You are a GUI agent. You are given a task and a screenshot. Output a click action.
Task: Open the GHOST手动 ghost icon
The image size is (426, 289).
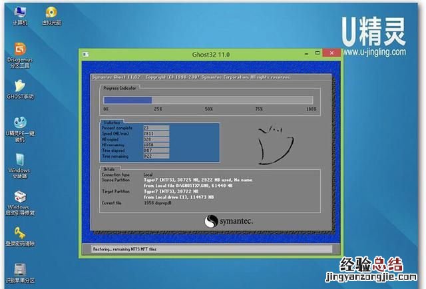pos(20,89)
